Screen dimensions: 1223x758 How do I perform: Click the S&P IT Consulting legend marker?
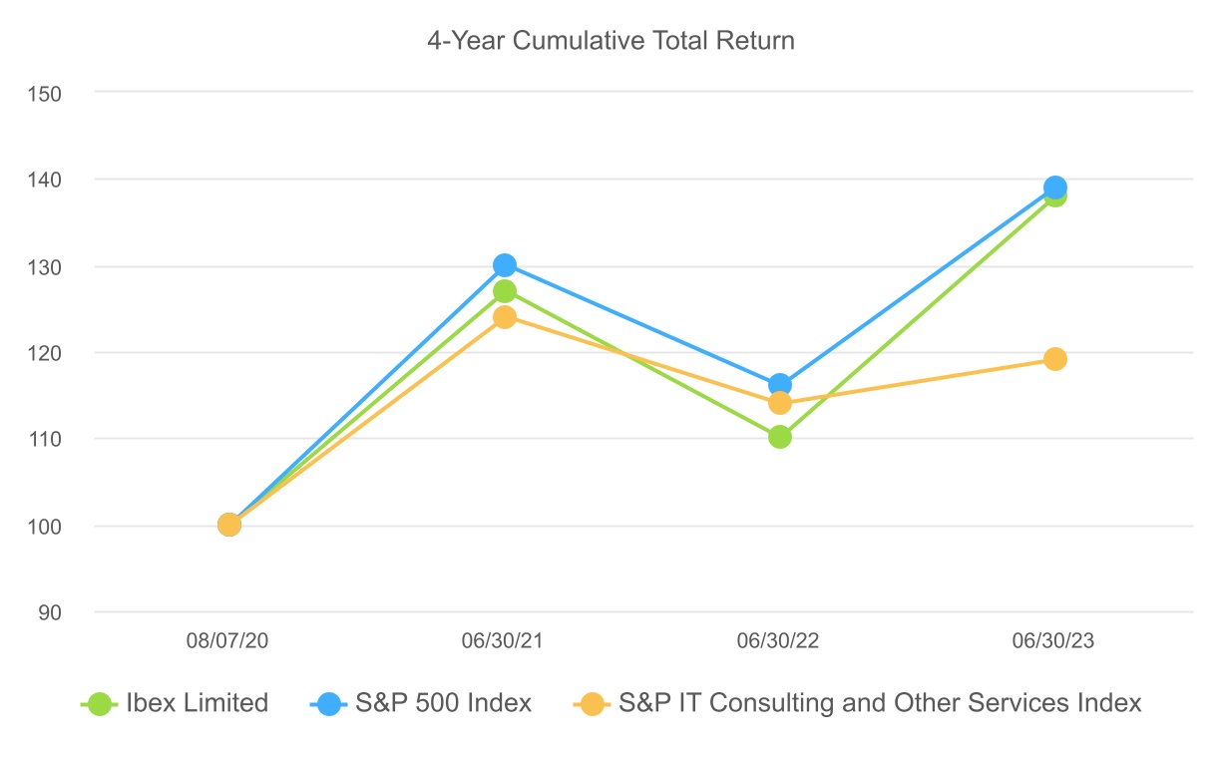click(x=594, y=703)
